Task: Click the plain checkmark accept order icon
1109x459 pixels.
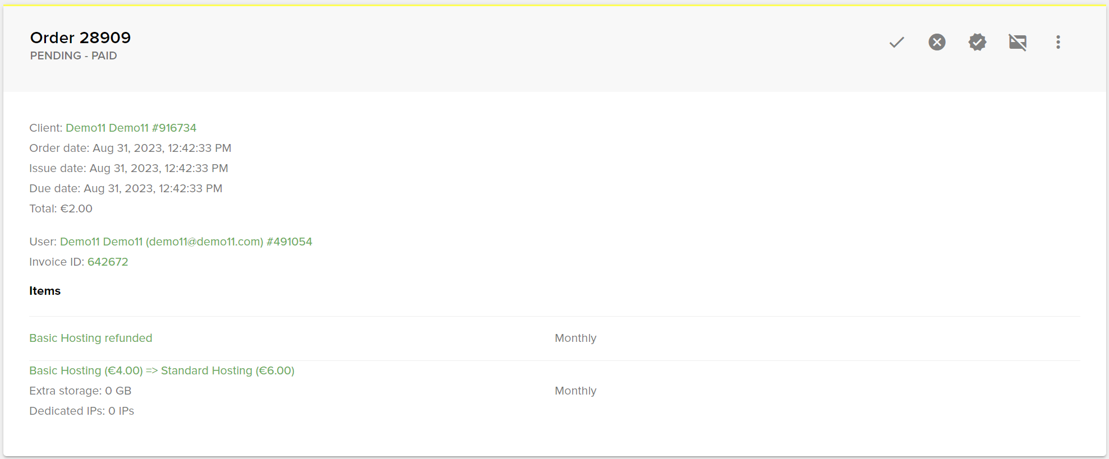Action: click(896, 42)
